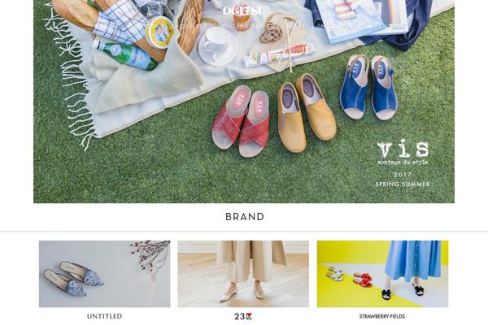
Task: Click the 23区 brand logo label
Action: (x=243, y=317)
